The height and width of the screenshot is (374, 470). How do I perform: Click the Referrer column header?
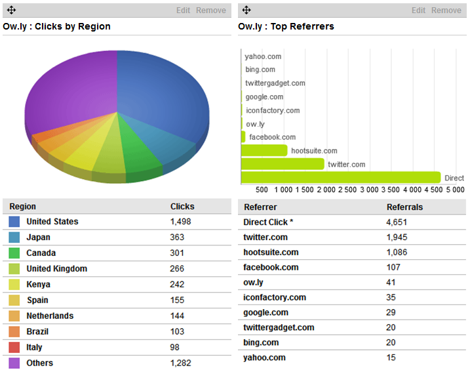(x=260, y=207)
